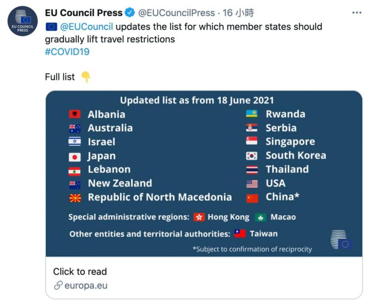Click the pointing down hand emoji
The height and width of the screenshot is (304, 371).
coord(86,77)
